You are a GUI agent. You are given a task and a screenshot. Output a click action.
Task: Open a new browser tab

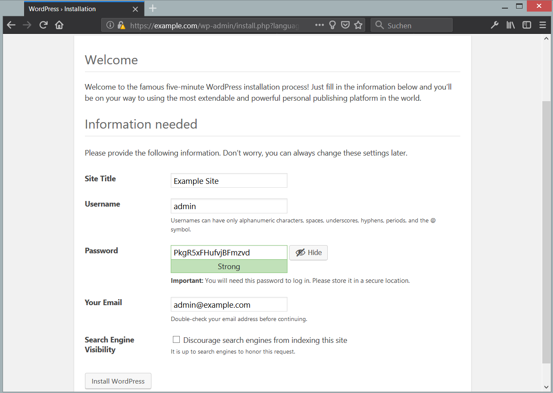click(x=153, y=9)
